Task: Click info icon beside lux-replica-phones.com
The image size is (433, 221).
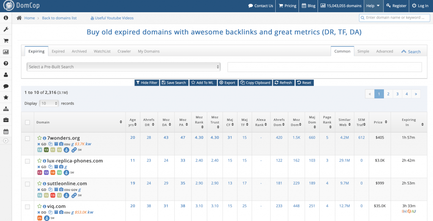Action: point(44,161)
